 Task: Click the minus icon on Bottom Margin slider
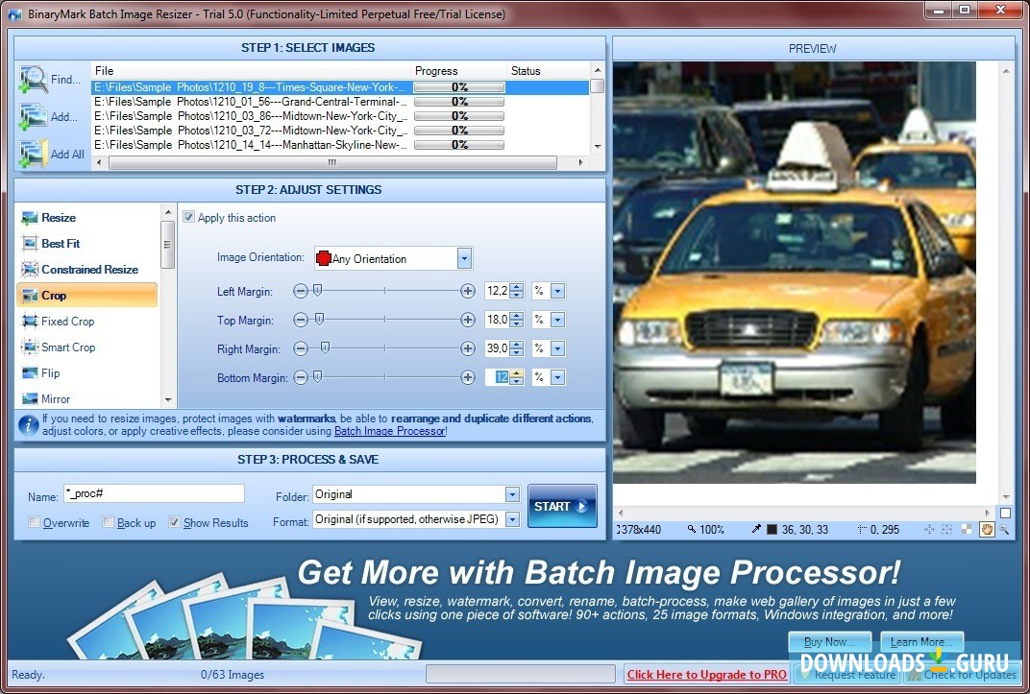301,377
